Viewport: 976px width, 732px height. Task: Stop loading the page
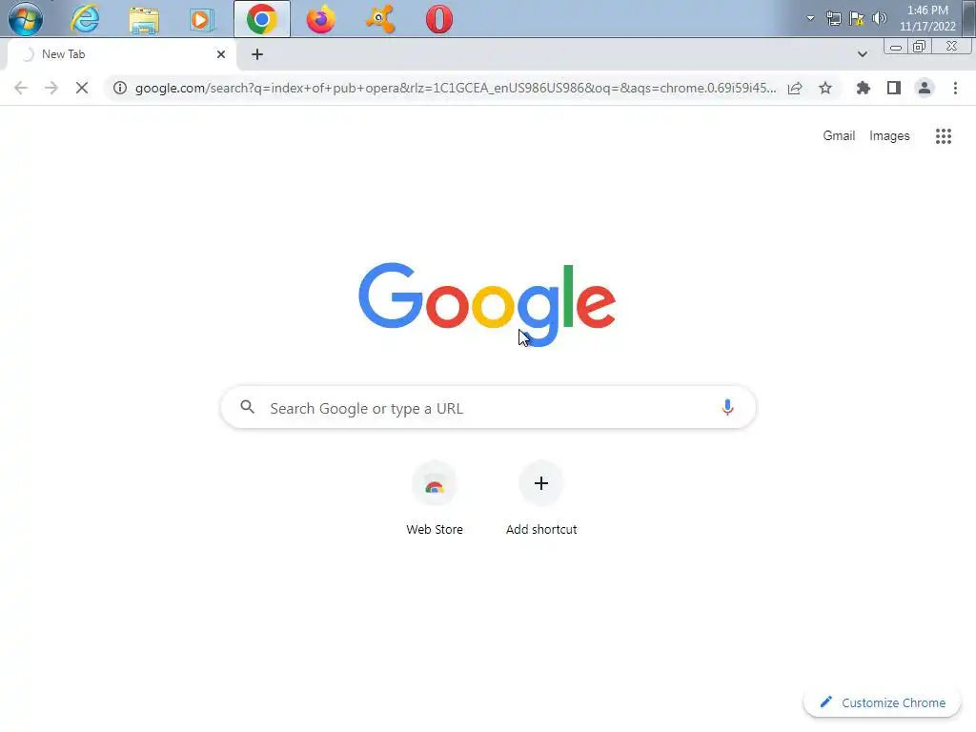pyautogui.click(x=82, y=88)
